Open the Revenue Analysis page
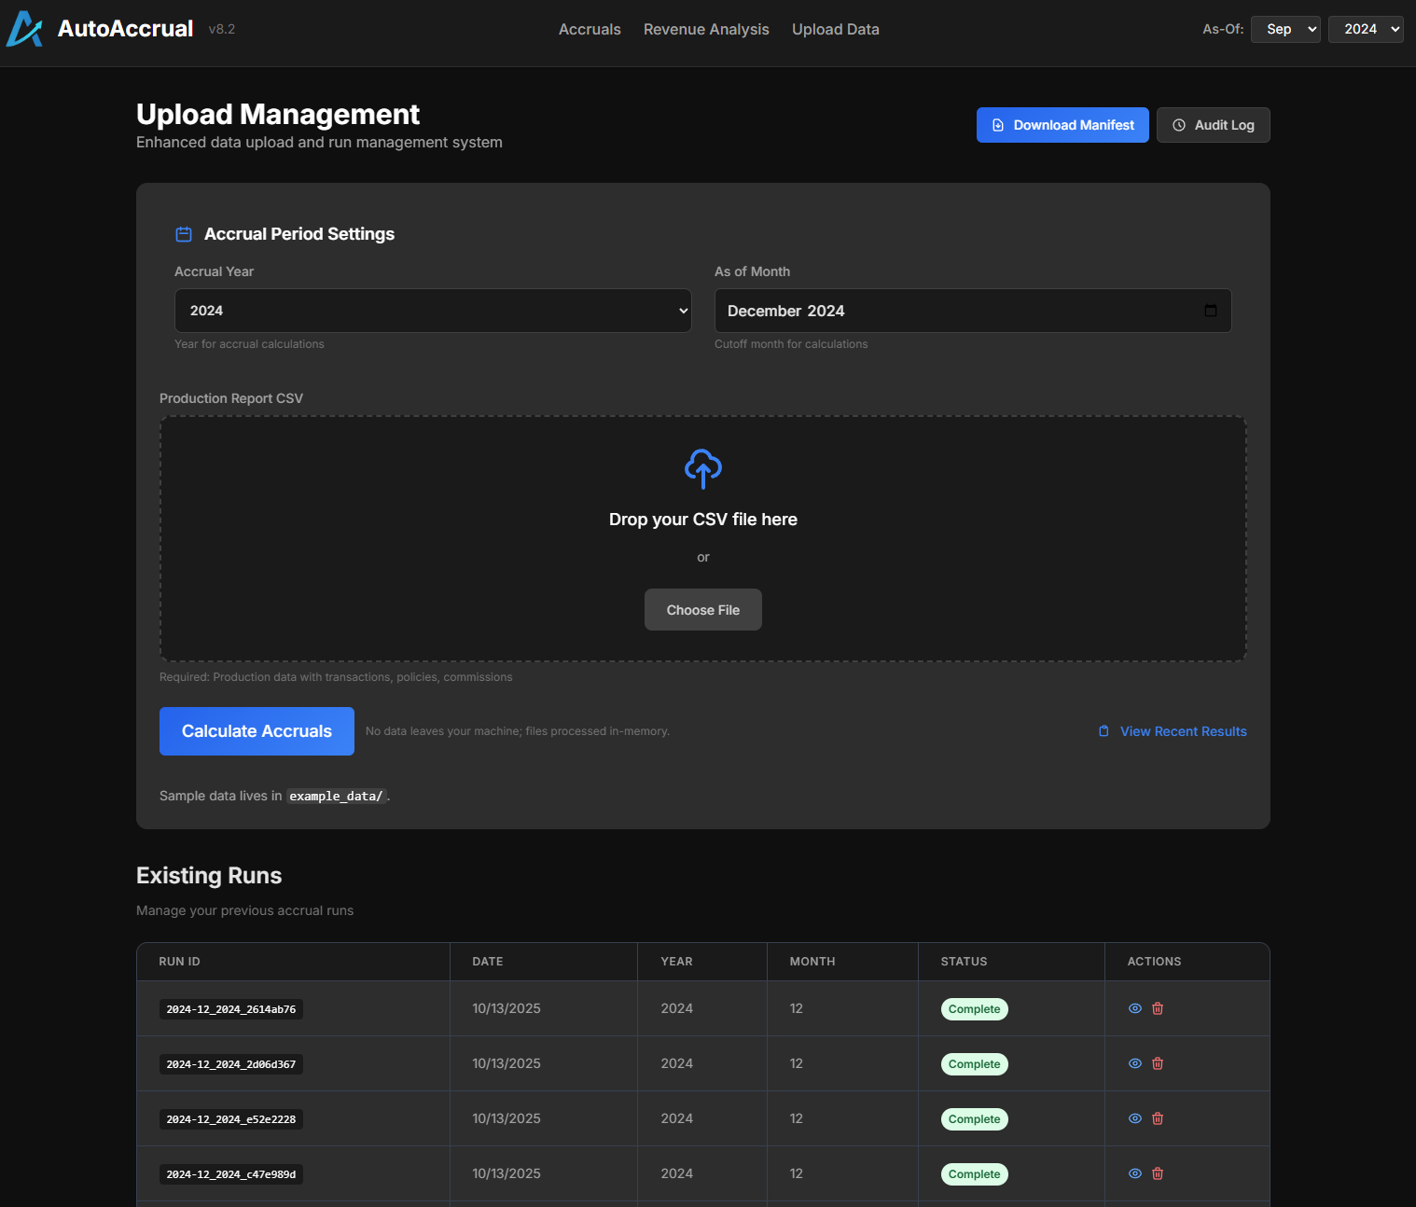 (706, 29)
